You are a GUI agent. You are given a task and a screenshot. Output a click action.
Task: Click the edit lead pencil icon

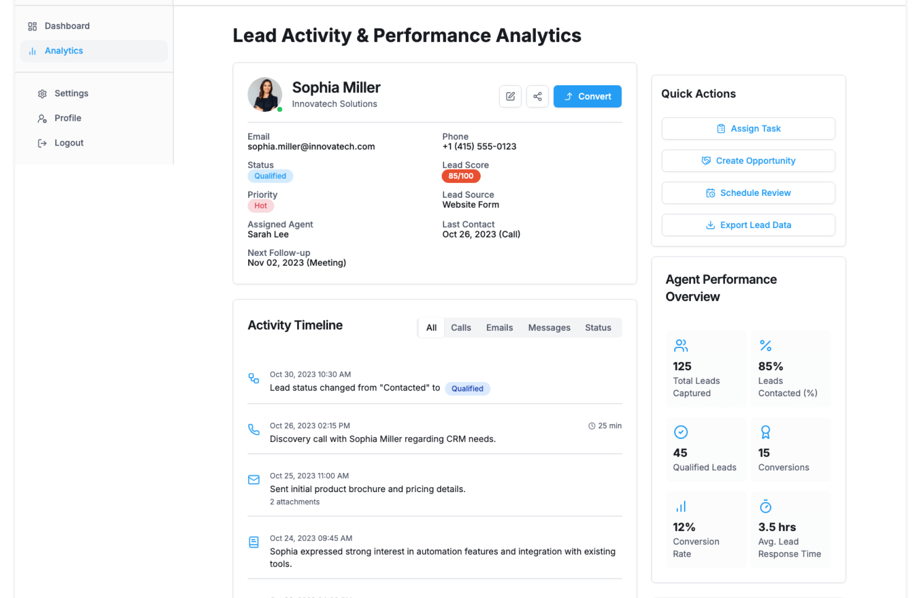pos(510,96)
